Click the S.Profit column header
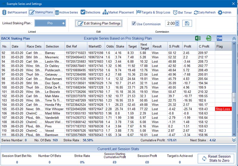Image resolution: width=238 pixels, height=166 pixels. tap(175, 46)
